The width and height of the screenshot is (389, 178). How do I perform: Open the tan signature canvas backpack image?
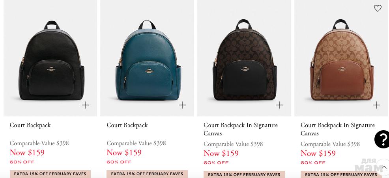(x=342, y=58)
